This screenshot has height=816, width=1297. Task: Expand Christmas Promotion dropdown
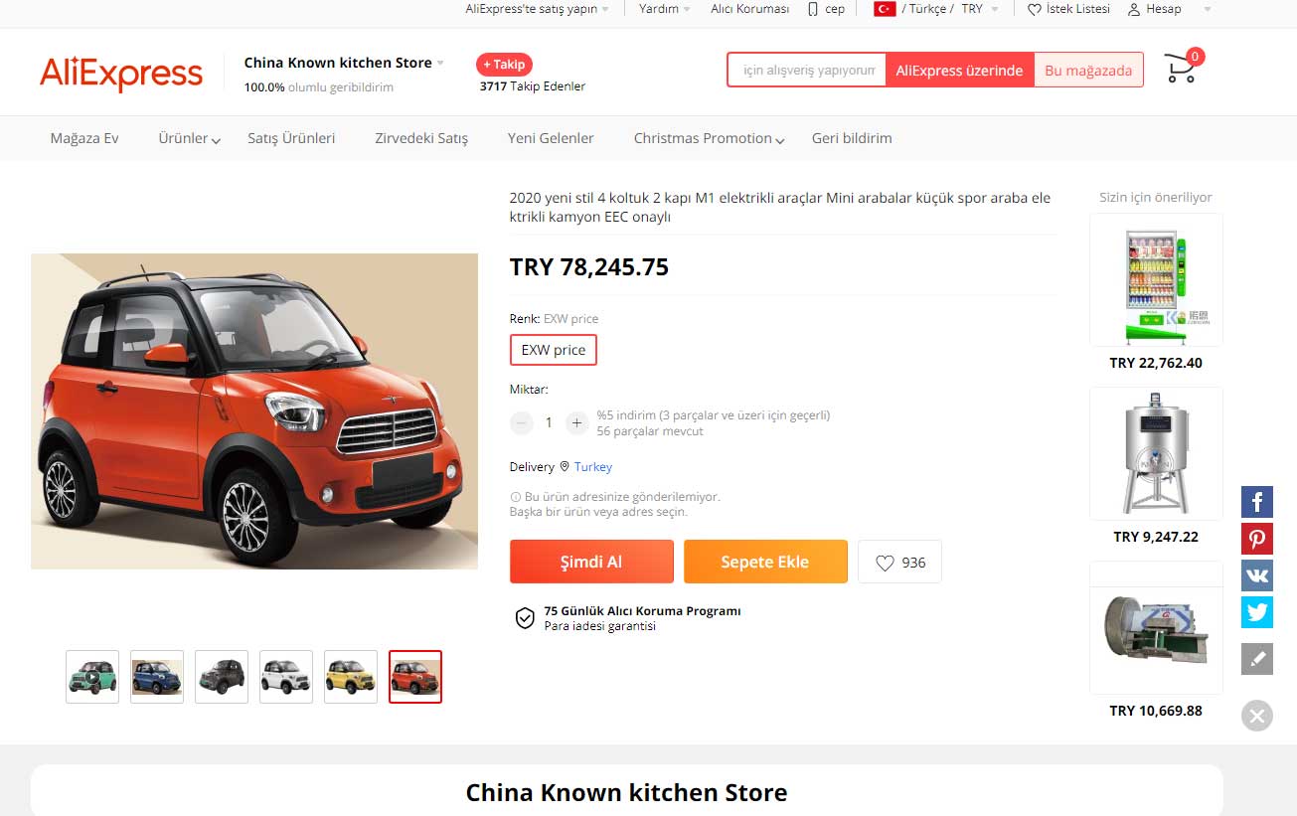tap(710, 138)
